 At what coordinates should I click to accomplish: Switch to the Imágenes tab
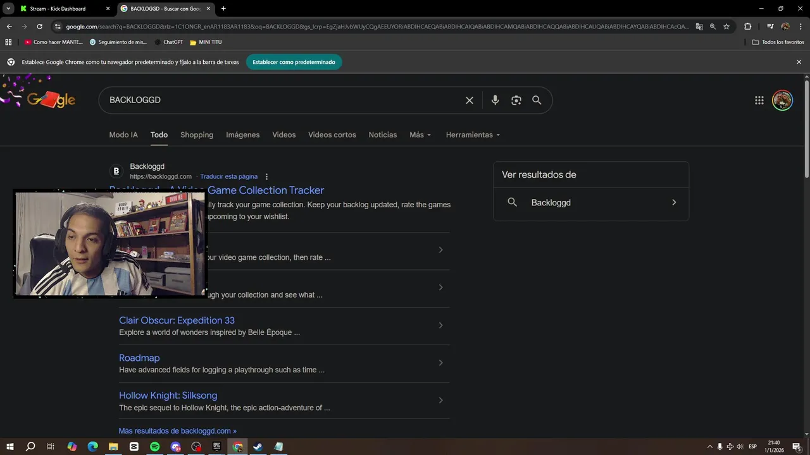click(243, 135)
